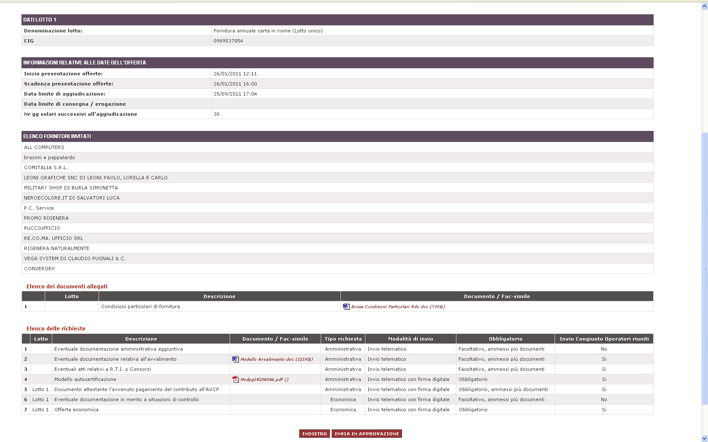Open Bozza Condizioni Particolari Rdo.doc link

398,307
